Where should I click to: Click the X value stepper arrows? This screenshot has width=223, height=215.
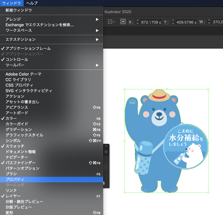coord(137,22)
